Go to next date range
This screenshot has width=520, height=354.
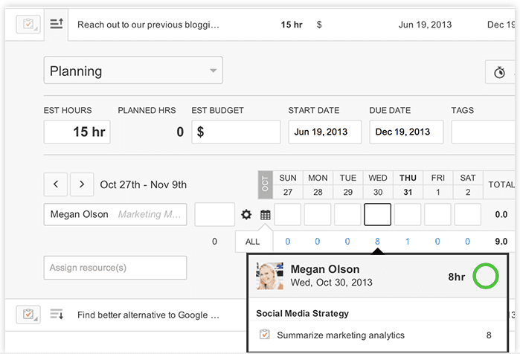tap(82, 184)
